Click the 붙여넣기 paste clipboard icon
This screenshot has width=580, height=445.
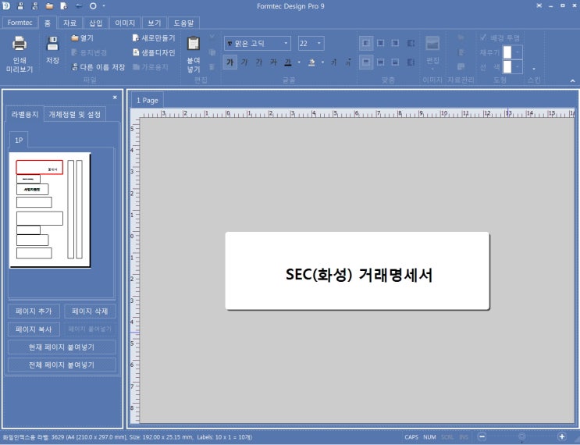click(x=194, y=44)
